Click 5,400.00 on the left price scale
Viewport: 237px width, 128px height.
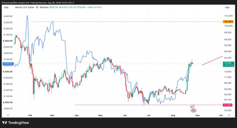click(x=8, y=16)
